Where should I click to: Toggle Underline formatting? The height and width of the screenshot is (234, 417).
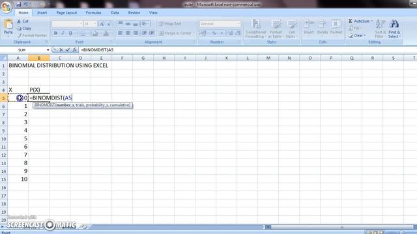pyautogui.click(x=70, y=33)
